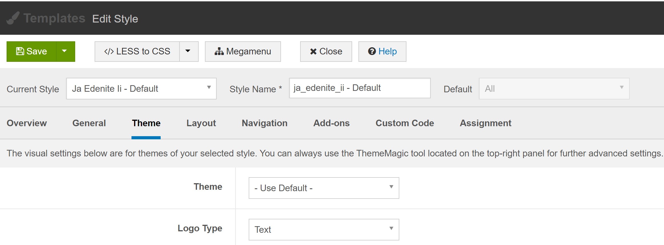Expand the Theme selection dropdown
664x245 pixels.
324,188
